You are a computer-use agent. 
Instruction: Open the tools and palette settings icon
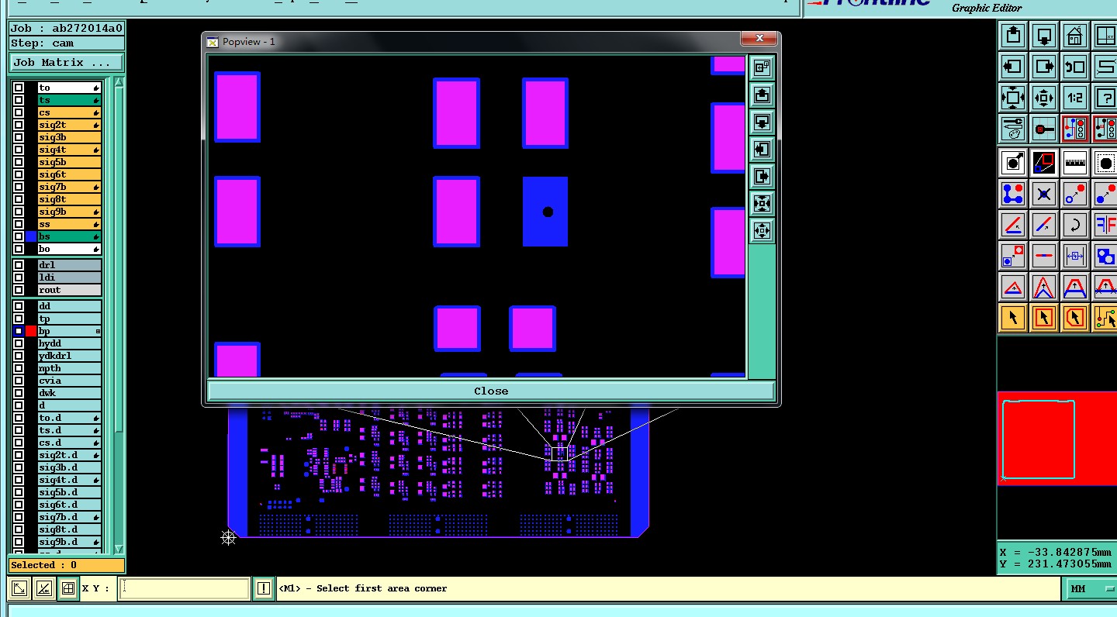tap(1013, 129)
